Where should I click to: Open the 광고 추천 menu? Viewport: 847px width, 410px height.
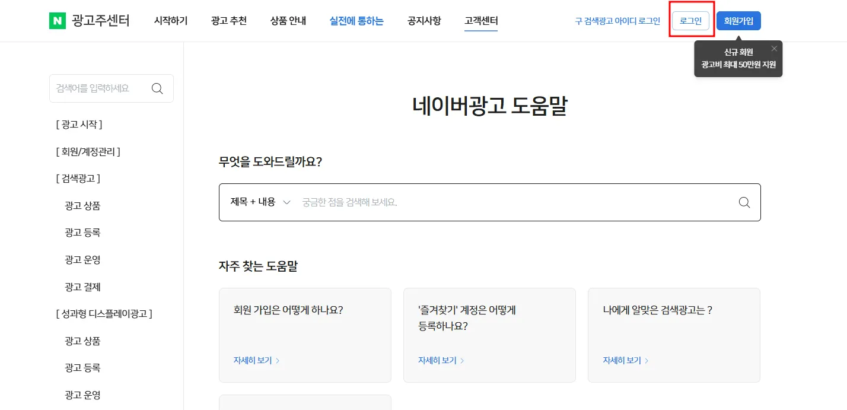point(229,21)
